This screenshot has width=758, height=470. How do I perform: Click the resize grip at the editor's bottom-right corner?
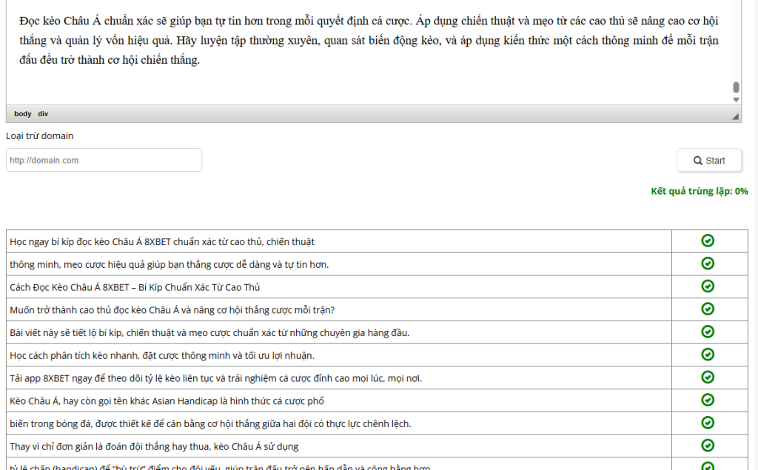pyautogui.click(x=735, y=115)
